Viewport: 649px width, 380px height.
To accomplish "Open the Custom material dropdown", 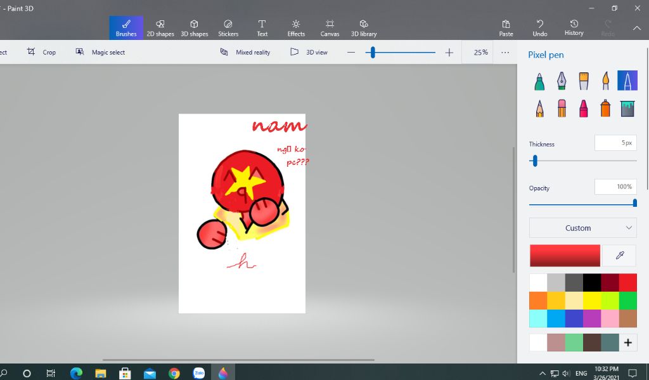I will pyautogui.click(x=583, y=228).
